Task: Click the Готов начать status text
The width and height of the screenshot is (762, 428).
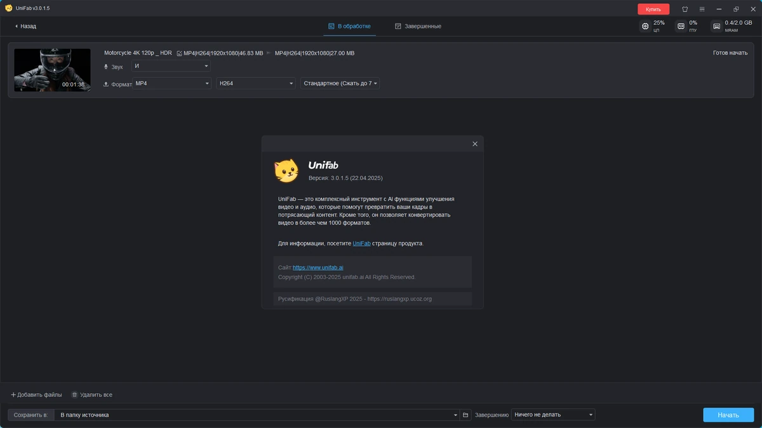Action: coord(730,53)
